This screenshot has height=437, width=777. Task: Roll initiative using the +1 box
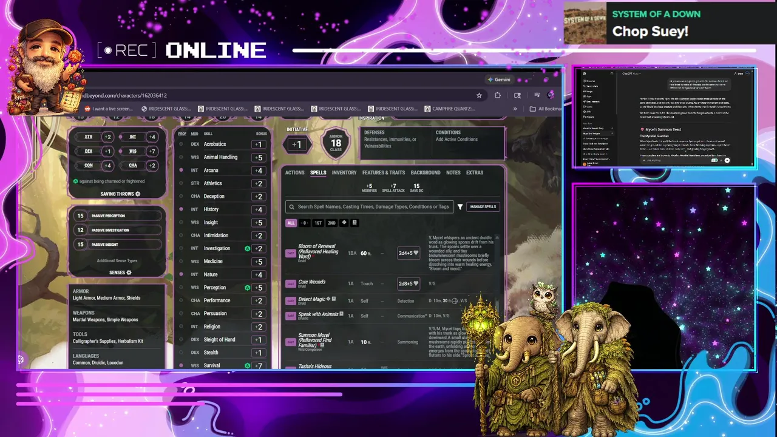point(297,144)
